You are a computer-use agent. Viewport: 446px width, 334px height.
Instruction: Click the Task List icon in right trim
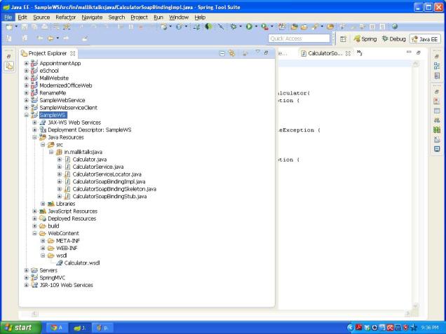437,76
